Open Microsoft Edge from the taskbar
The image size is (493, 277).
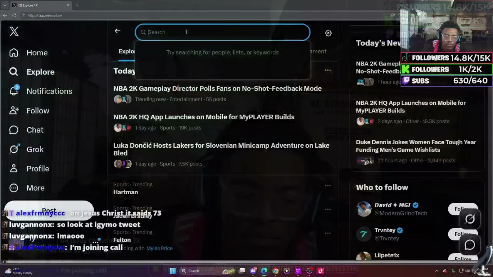click(264, 271)
